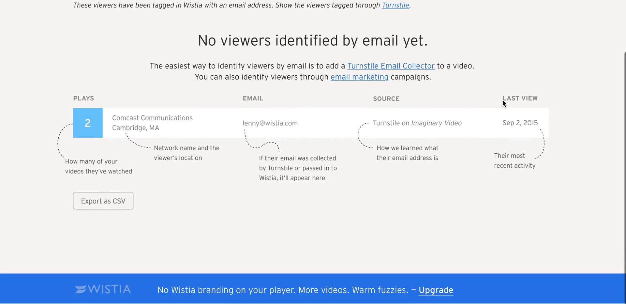Sort by the SOURCE column header
Viewport: 626px width, 304px height.
tap(386, 99)
